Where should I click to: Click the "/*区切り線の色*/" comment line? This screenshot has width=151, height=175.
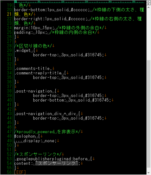click(x=33, y=46)
